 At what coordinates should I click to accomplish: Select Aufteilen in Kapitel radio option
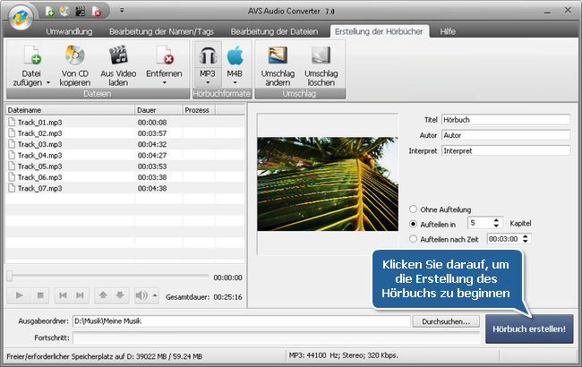[x=413, y=223]
